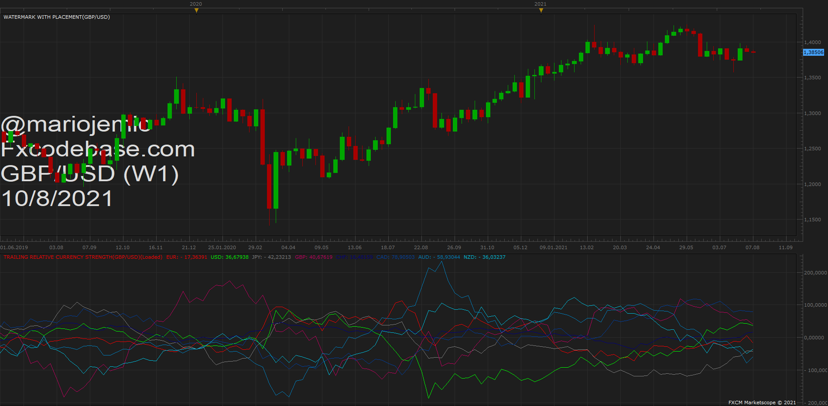
Task: Click the 26.09 date axis label
Action: click(454, 247)
